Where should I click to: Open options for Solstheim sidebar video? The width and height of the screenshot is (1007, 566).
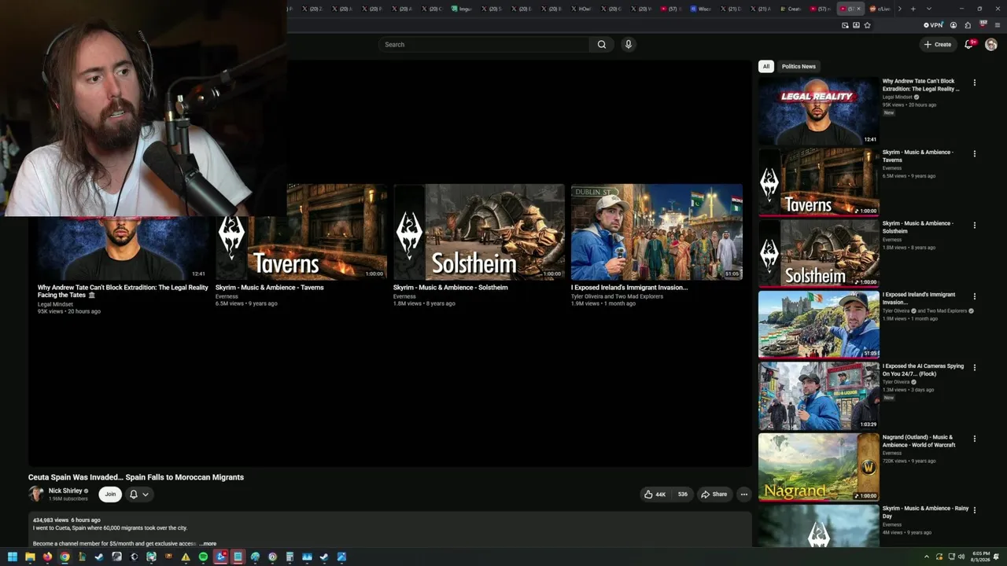[975, 225]
